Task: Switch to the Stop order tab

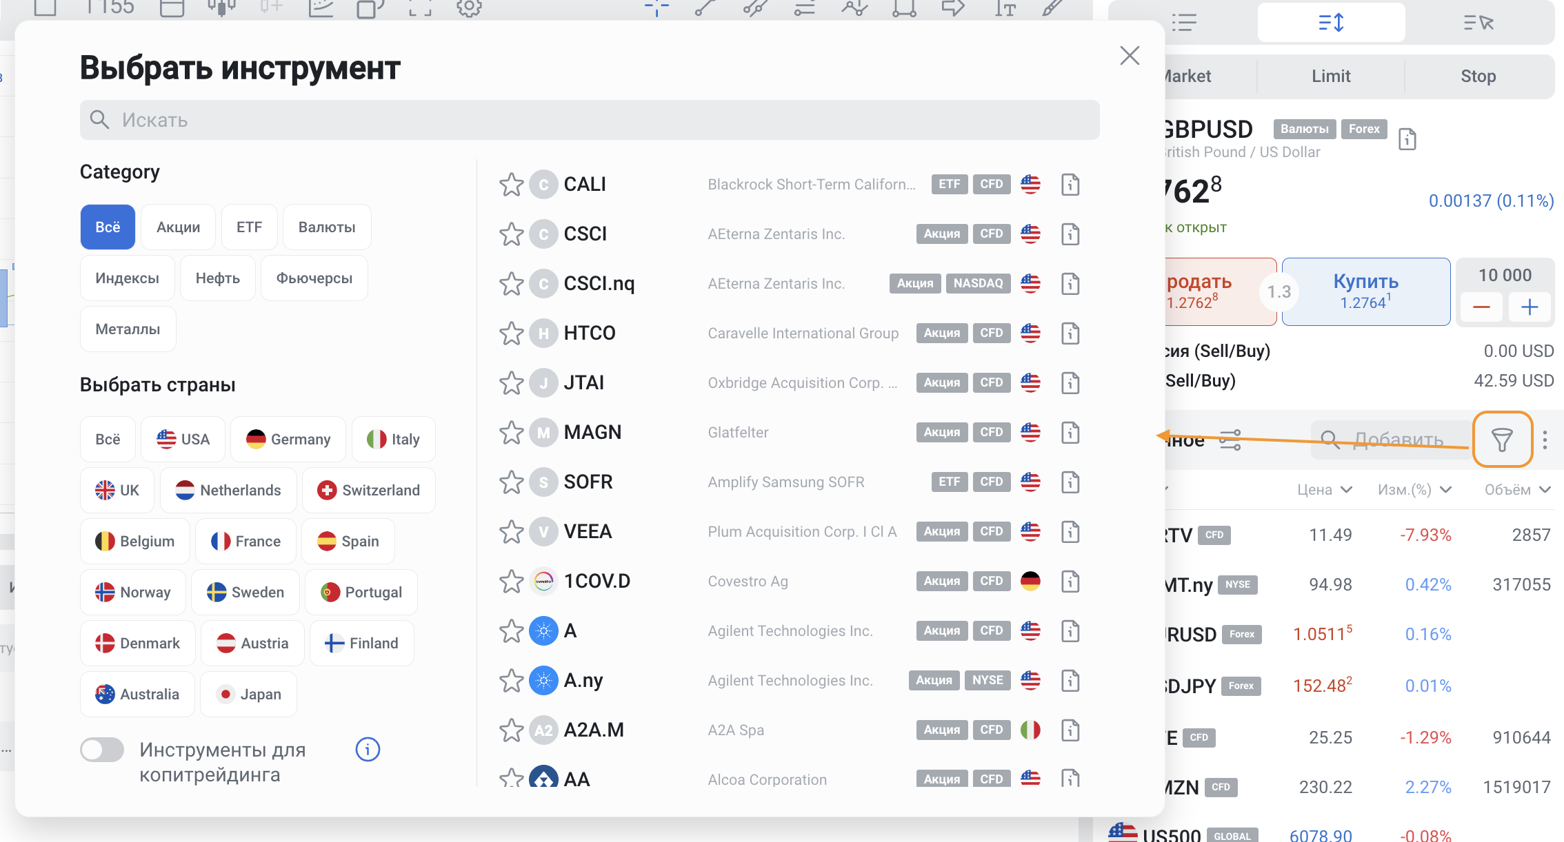Action: point(1478,76)
